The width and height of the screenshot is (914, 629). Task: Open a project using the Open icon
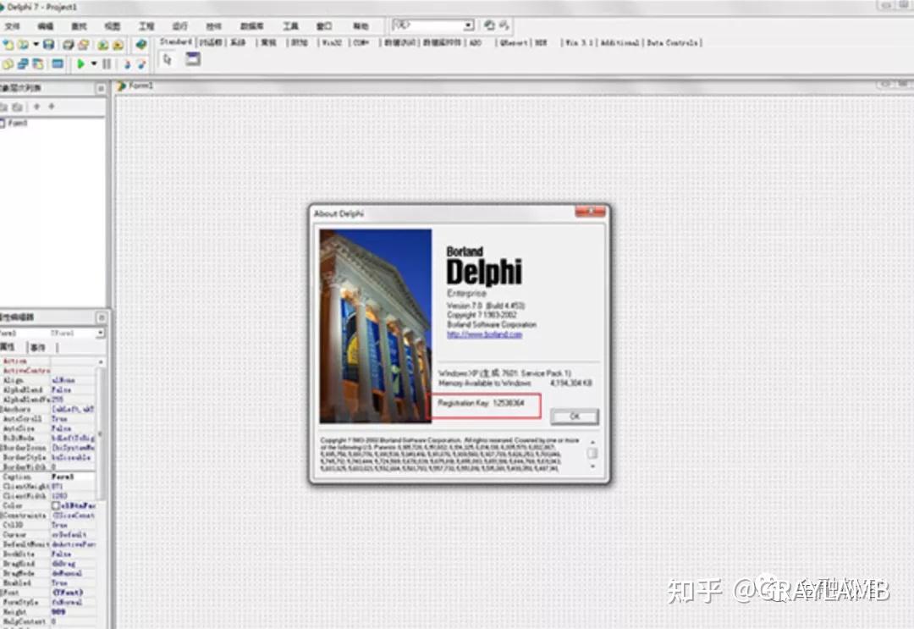23,43
